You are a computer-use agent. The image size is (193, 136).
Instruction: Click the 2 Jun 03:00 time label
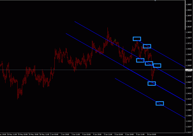point(54,134)
